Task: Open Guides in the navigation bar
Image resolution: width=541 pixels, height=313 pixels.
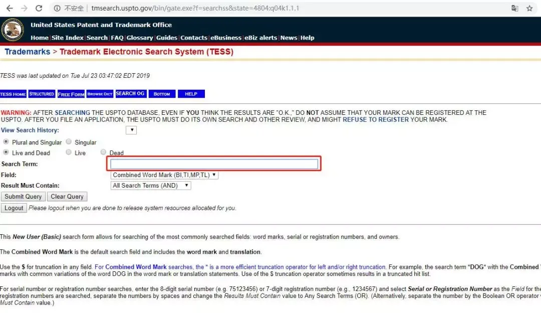Action: 167,38
